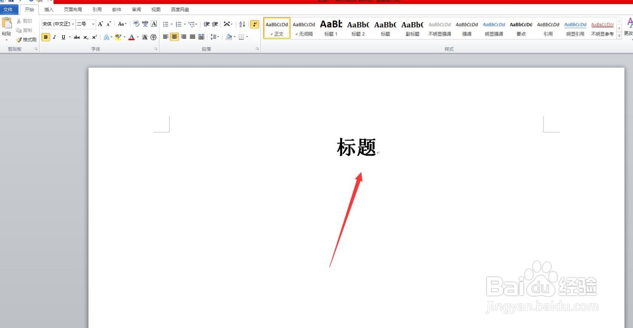Toggle center alignment
The width and height of the screenshot is (633, 328).
click(174, 37)
